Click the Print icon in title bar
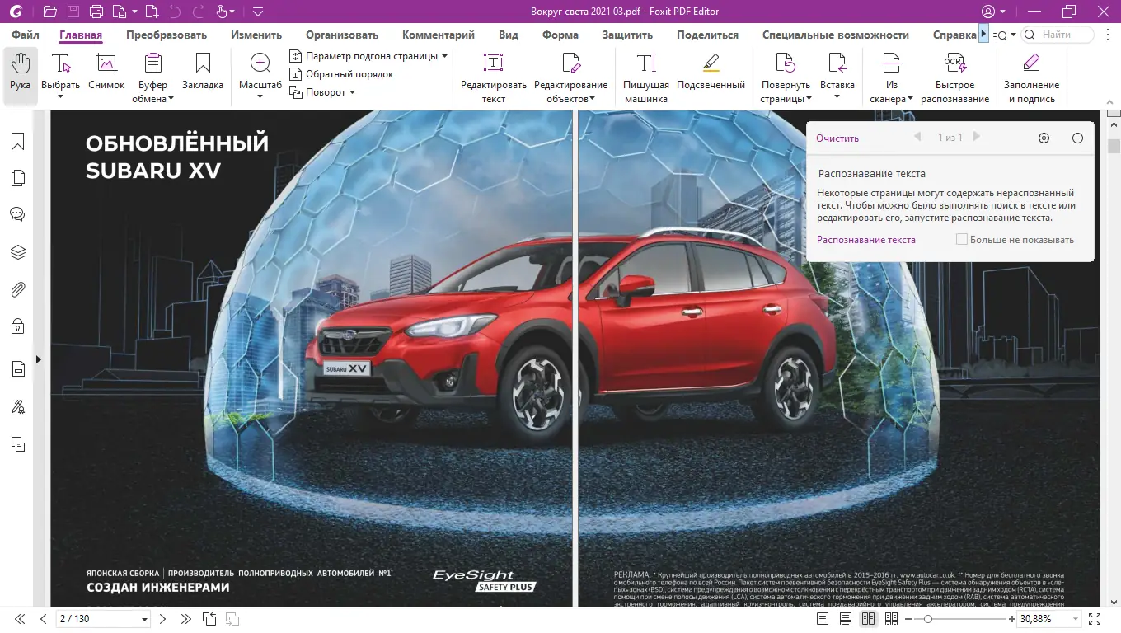The image size is (1121, 633). coord(96,12)
